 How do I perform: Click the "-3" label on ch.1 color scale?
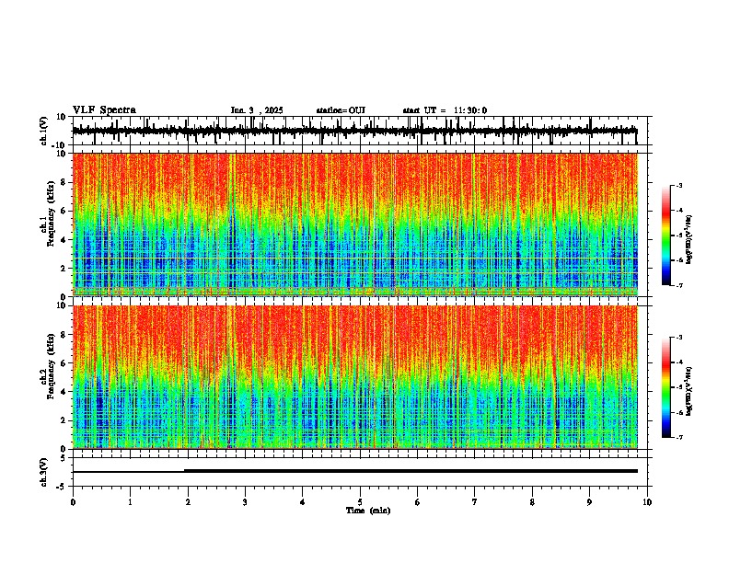click(678, 185)
